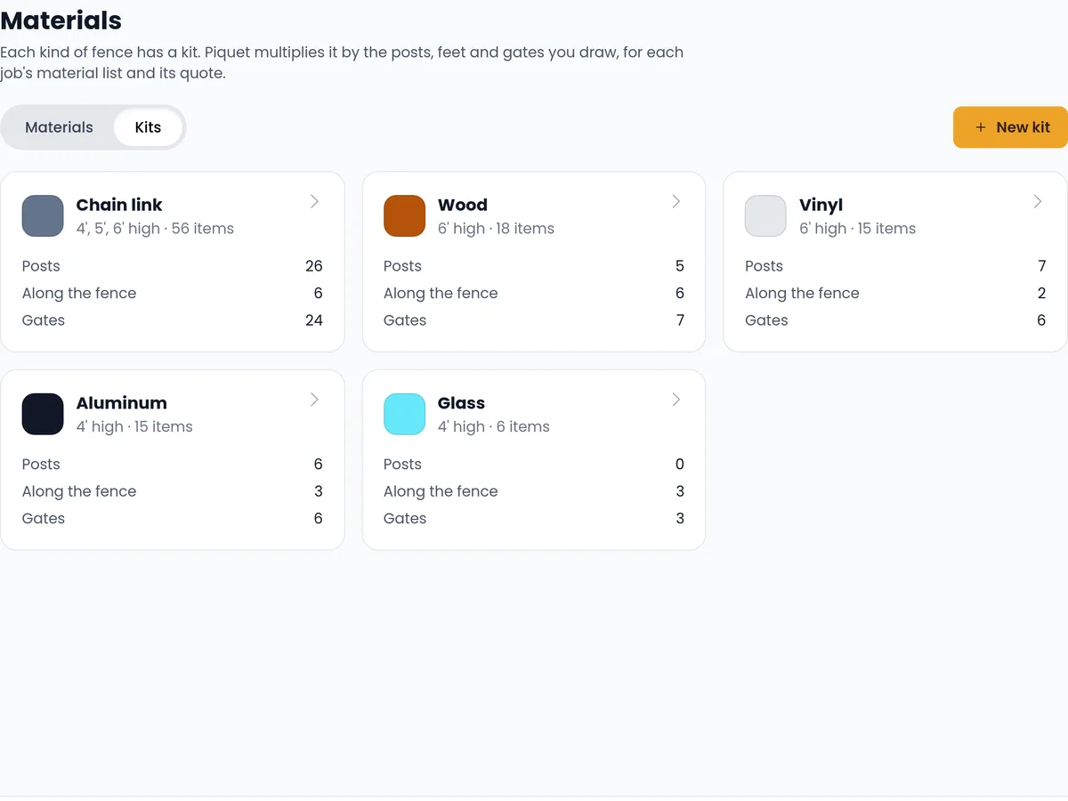The height and width of the screenshot is (801, 1068).
Task: Click the Aluminum dark navy color swatch
Action: 43,415
